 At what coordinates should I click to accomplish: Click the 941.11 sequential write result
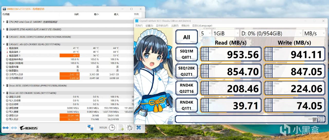pos(295,54)
